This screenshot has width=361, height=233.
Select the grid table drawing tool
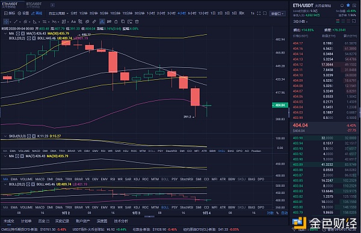pos(64,22)
